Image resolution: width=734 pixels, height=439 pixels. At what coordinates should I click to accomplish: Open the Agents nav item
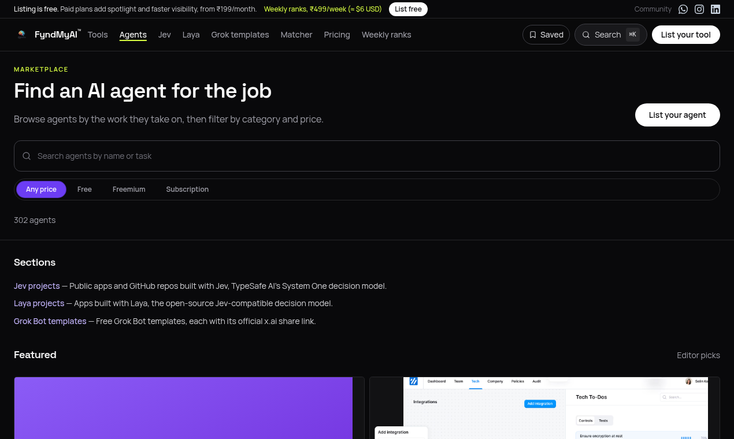(x=133, y=35)
